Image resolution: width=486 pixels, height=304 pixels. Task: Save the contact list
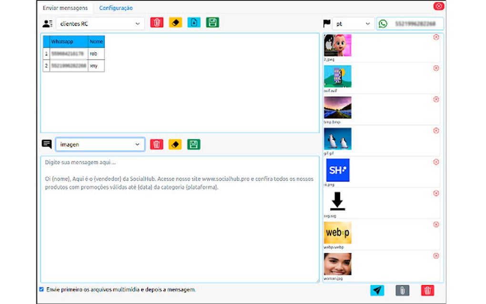tap(212, 22)
